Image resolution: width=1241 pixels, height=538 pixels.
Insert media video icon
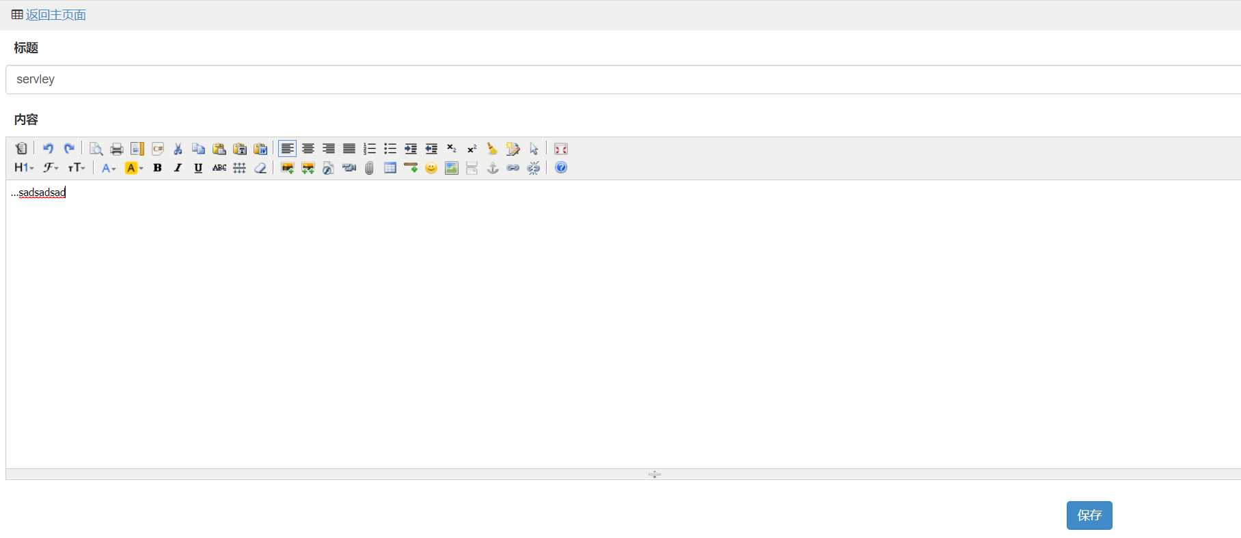(x=349, y=167)
